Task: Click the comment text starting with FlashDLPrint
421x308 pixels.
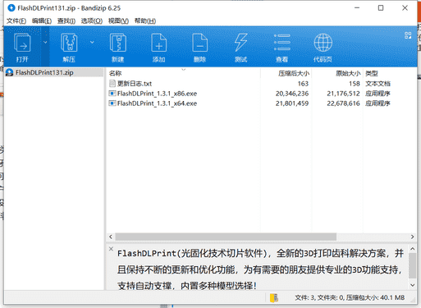Action: [x=260, y=269]
